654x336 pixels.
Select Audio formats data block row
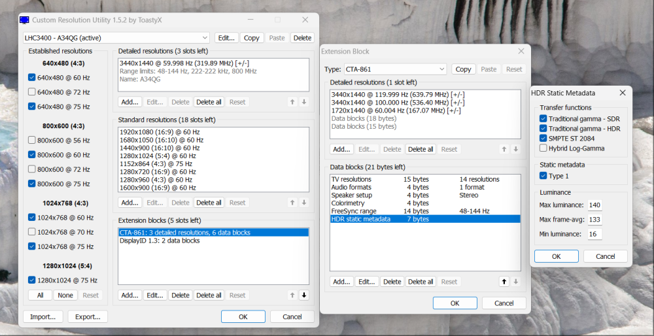pos(425,187)
